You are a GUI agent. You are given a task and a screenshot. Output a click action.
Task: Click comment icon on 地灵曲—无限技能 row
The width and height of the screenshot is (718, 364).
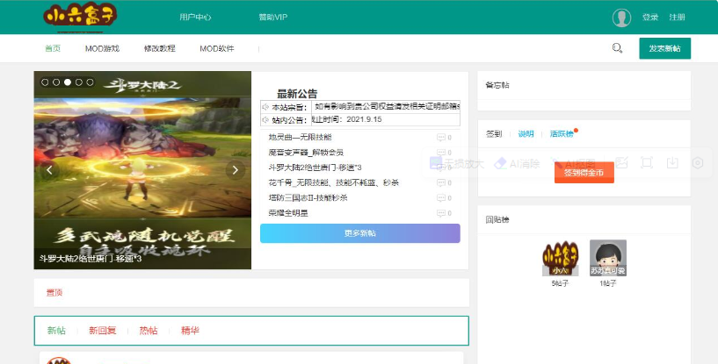441,137
